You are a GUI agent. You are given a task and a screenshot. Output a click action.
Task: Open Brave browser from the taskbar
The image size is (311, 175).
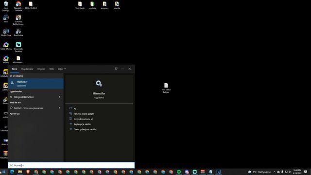(28, 172)
